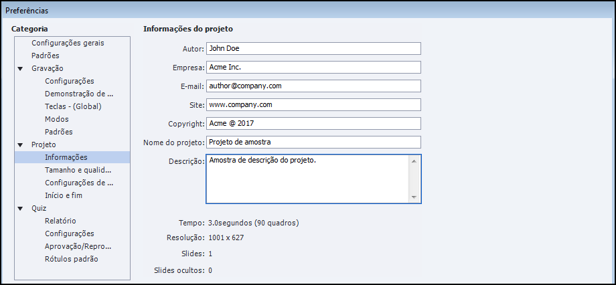Viewport: 616px width, 285px height.
Task: Select Teclas - (Global) item
Action: tap(73, 106)
